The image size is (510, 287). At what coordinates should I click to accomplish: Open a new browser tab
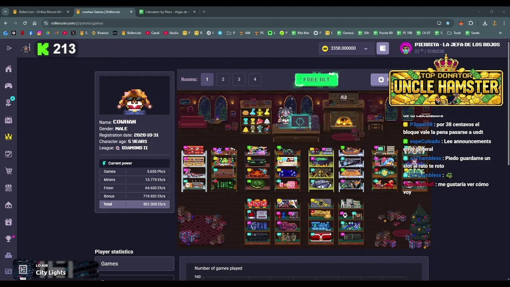coord(204,12)
